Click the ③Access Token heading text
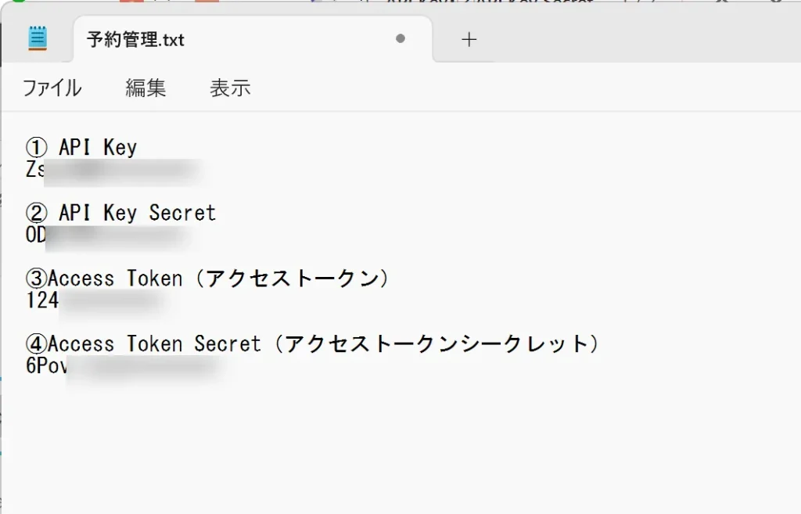Viewport: 801px width, 514px height. tap(115, 279)
